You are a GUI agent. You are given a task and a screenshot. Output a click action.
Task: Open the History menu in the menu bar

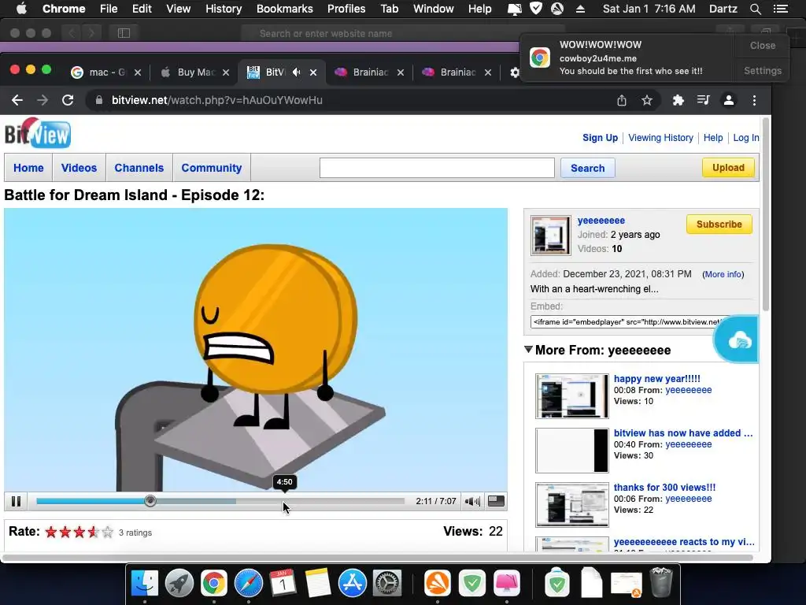tap(223, 9)
